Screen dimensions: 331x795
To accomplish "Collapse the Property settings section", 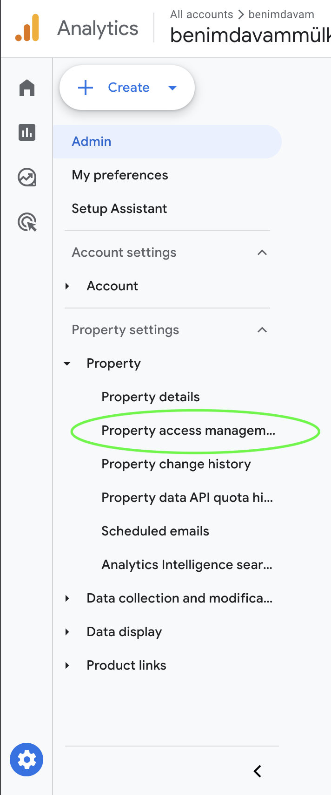I will [262, 330].
